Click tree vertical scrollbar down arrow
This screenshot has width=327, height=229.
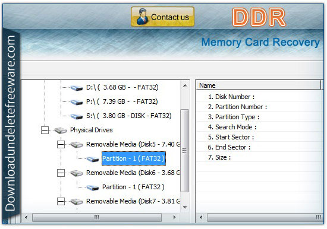click(185, 208)
